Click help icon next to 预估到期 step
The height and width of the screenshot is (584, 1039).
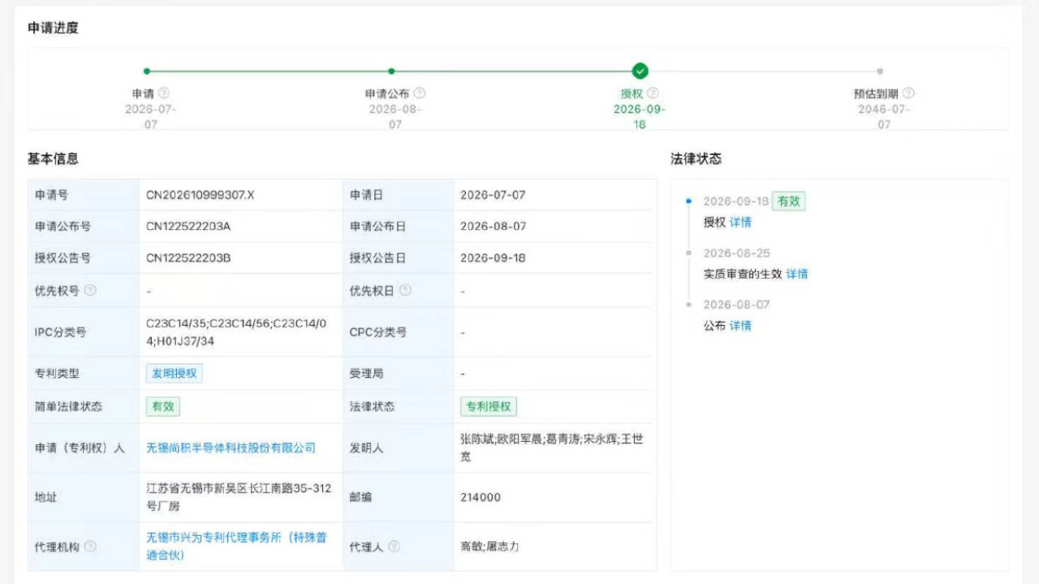click(908, 93)
